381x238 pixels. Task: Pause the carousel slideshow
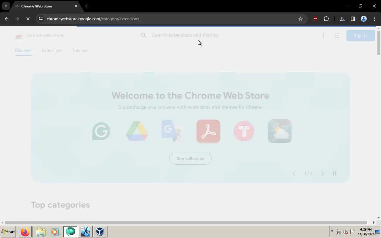335,173
